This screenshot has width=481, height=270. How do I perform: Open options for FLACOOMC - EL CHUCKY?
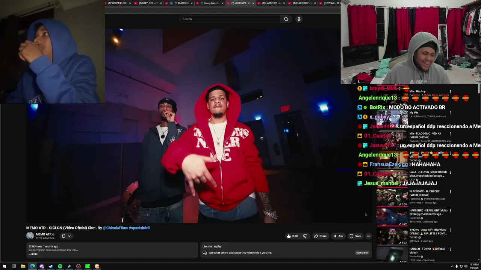pos(450,191)
